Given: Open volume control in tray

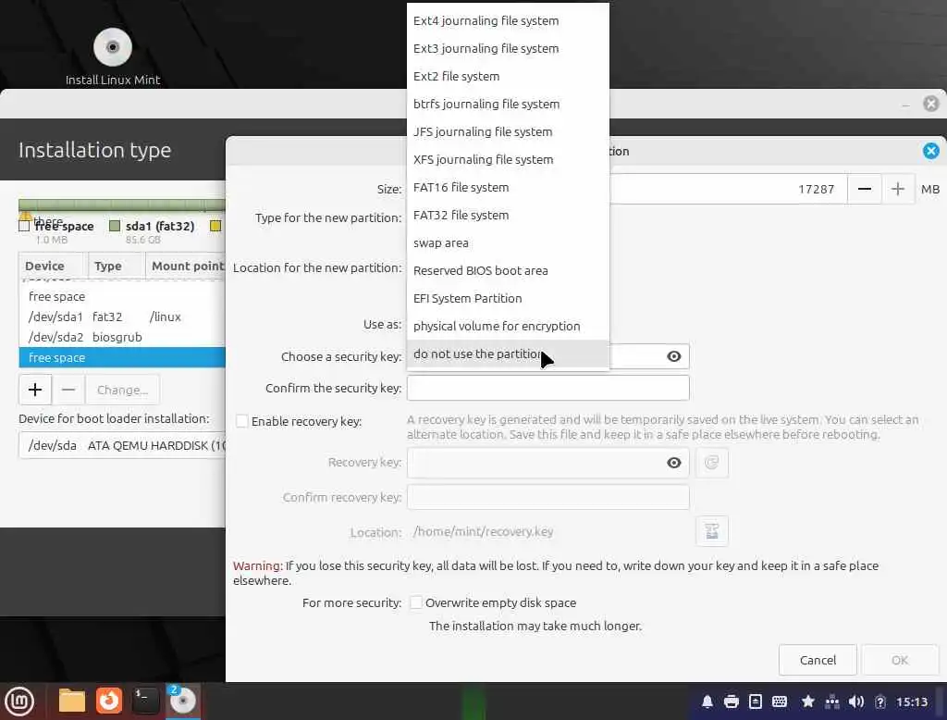Looking at the screenshot, I should click(x=855, y=701).
